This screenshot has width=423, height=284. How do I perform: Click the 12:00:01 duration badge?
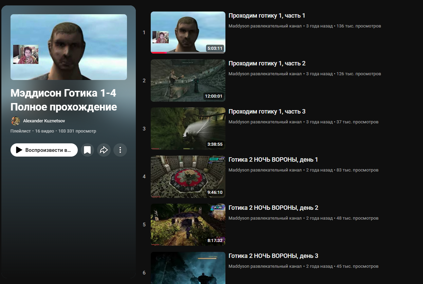click(214, 96)
